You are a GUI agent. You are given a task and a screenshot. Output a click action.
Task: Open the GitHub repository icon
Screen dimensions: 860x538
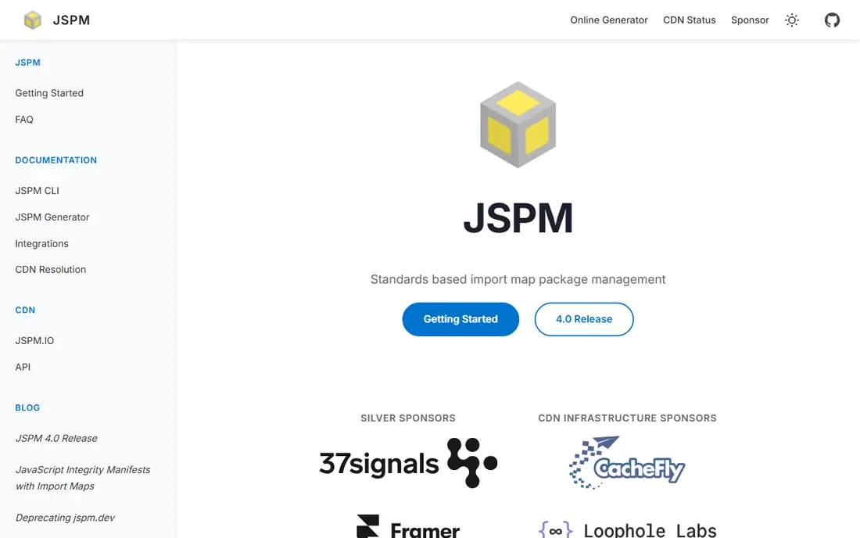832,20
